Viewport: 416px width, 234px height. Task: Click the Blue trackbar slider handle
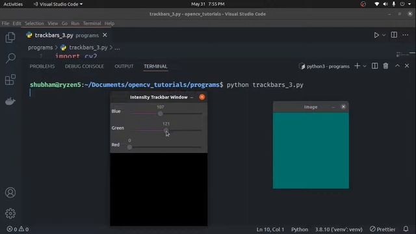pos(160,114)
